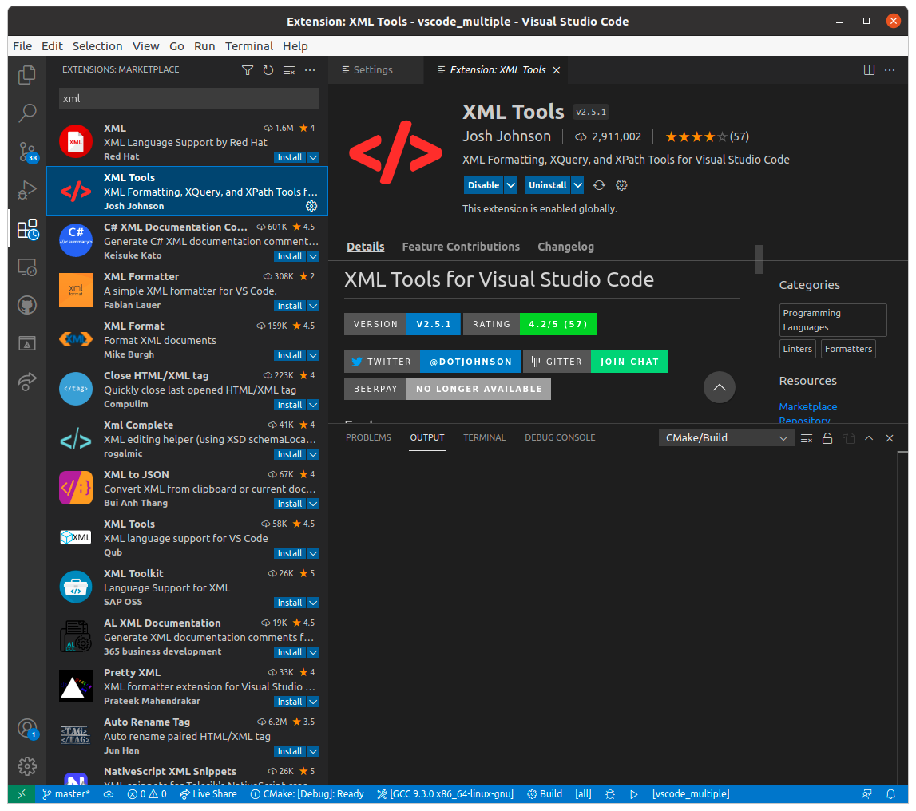Image resolution: width=916 pixels, height=811 pixels.
Task: Open the Accounts menu icon
Action: [x=27, y=729]
